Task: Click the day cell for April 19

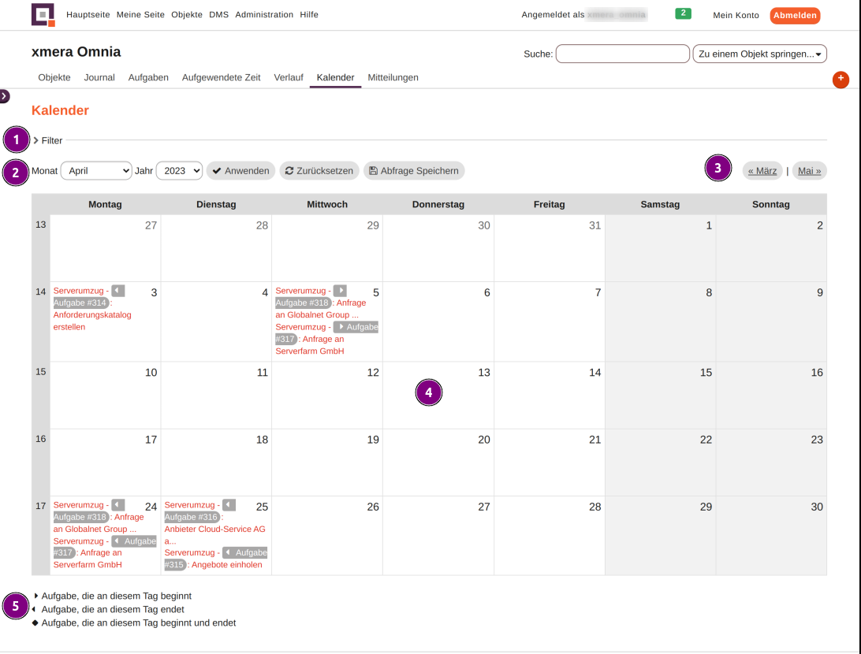Action: (327, 463)
